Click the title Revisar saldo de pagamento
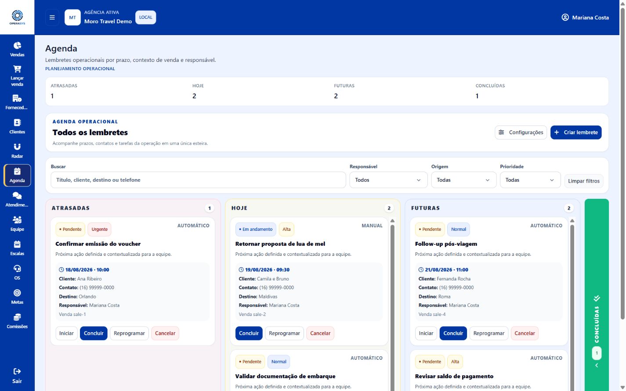626x391 pixels. pyautogui.click(x=454, y=377)
